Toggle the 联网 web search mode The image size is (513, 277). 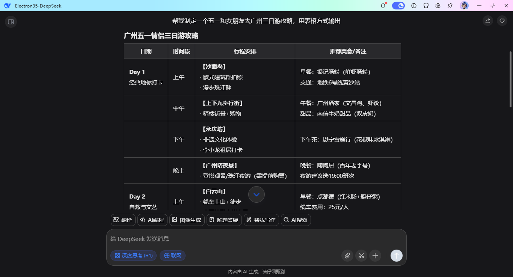coord(172,256)
